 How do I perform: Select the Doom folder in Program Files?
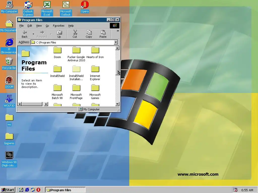tap(57, 53)
